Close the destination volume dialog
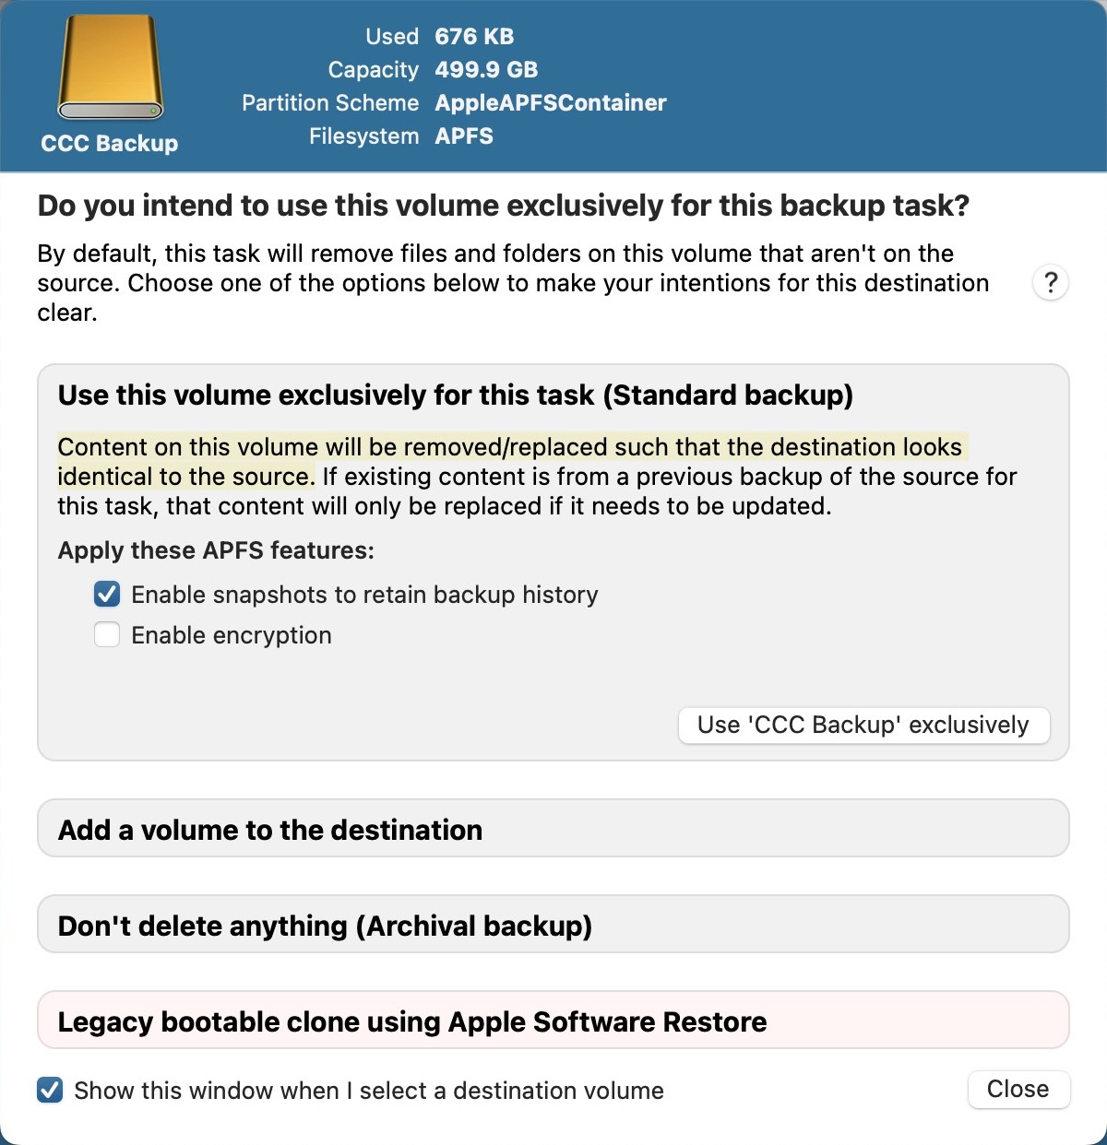The height and width of the screenshot is (1145, 1107). click(x=1018, y=1089)
